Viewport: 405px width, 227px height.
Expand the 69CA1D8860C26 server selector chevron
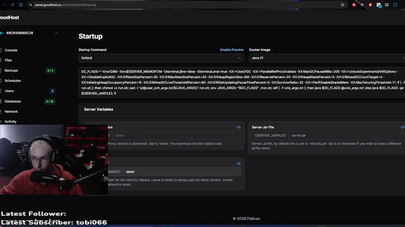[x=56, y=33]
